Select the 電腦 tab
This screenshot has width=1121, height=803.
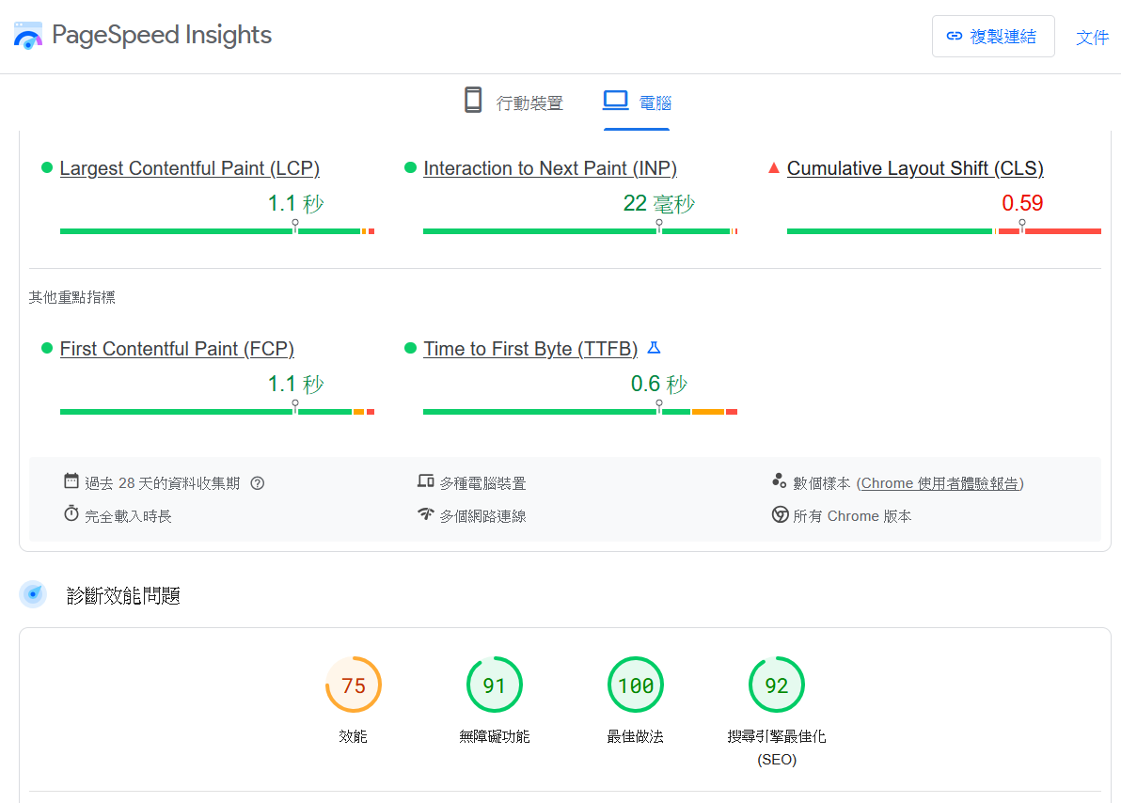637,102
